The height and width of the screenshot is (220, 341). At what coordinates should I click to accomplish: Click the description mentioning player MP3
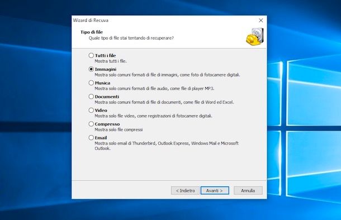click(154, 88)
